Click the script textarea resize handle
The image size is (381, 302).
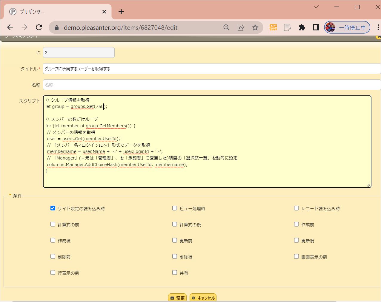point(368,185)
